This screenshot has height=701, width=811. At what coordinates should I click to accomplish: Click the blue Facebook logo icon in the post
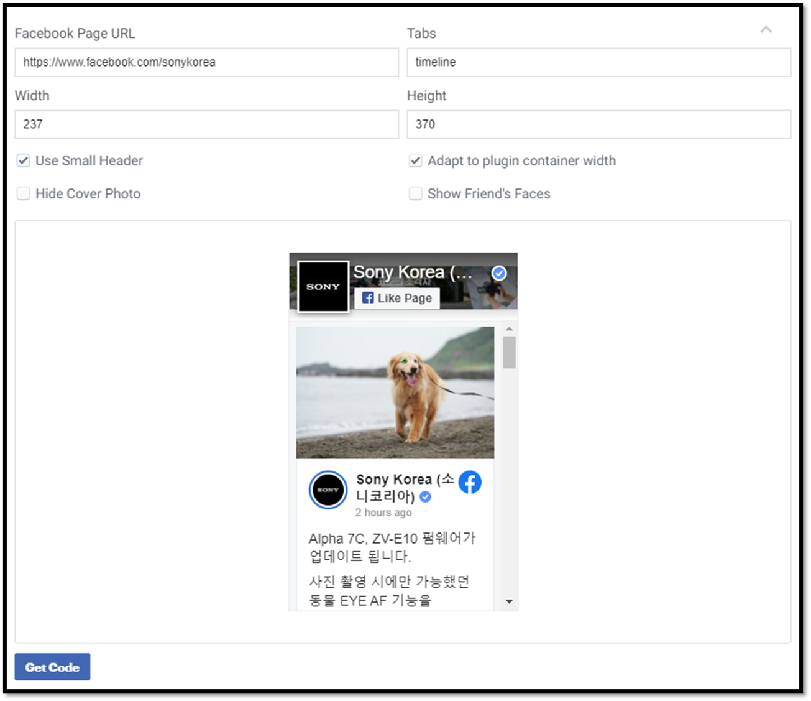tap(470, 482)
